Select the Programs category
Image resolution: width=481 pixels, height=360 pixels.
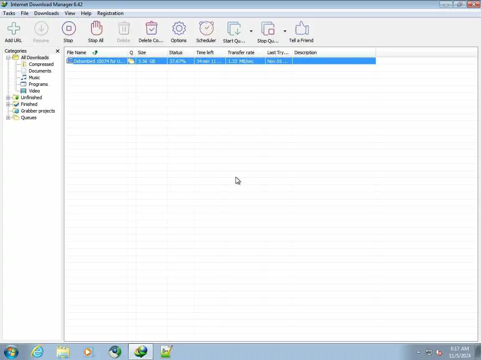38,84
